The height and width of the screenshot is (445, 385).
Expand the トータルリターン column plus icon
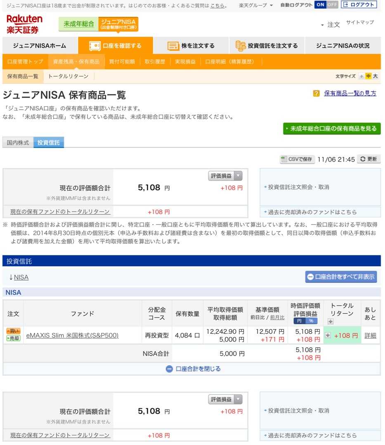click(330, 321)
